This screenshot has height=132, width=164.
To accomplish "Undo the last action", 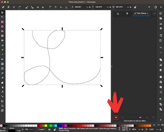I will pos(161,48).
